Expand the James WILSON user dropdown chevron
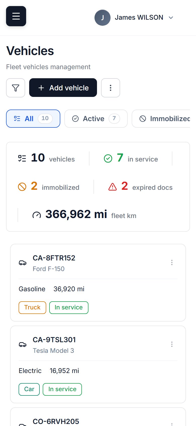This screenshot has height=426, width=196. tap(171, 17)
